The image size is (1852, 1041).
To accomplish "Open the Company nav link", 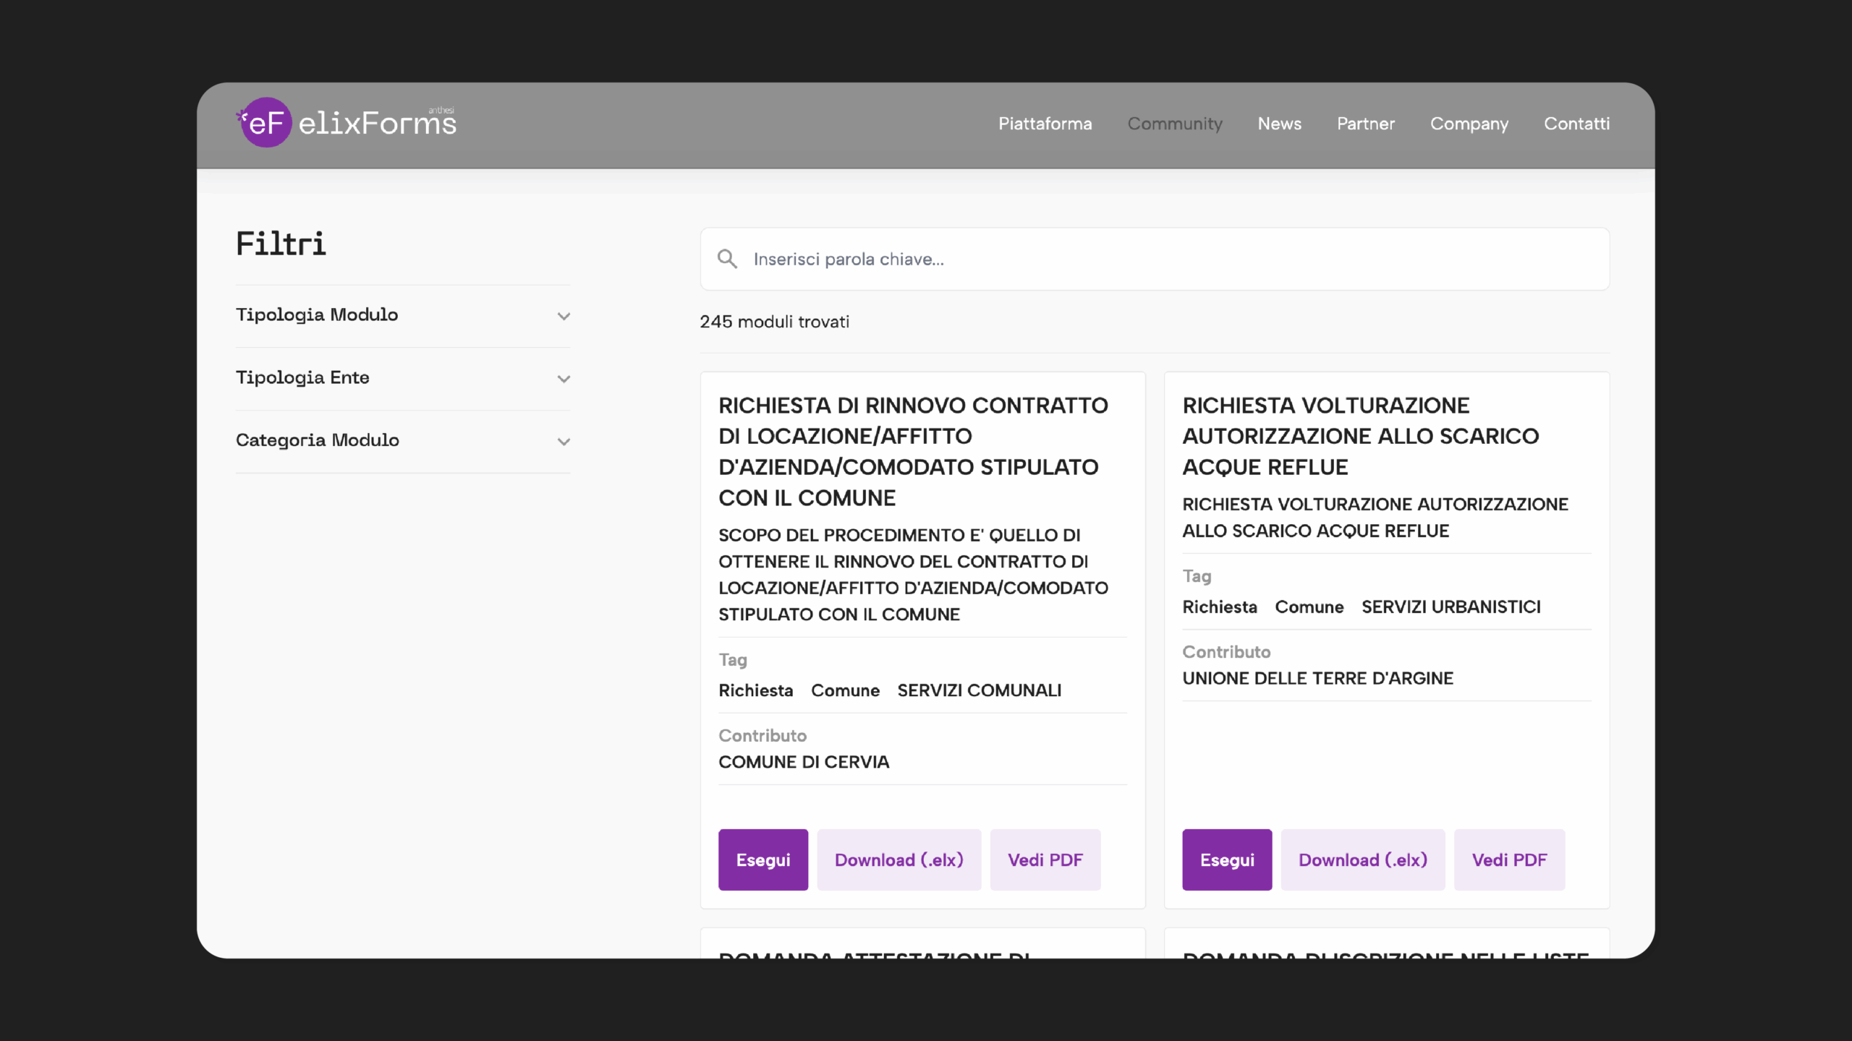I will (x=1469, y=124).
